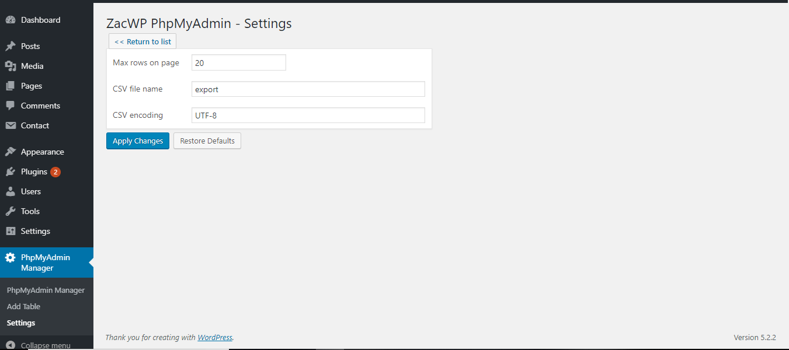Image resolution: width=789 pixels, height=350 pixels.
Task: Click the CSV encoding input field
Action: pos(308,115)
